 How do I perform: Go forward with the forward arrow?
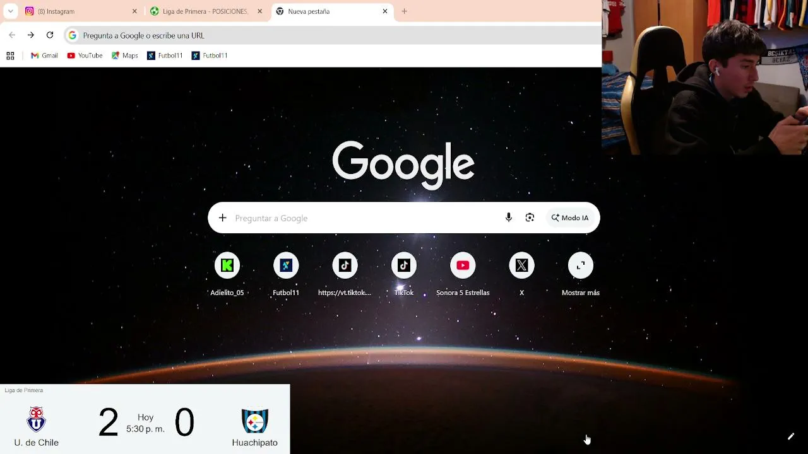pyautogui.click(x=30, y=35)
